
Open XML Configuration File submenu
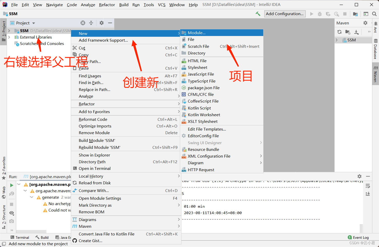point(222,156)
